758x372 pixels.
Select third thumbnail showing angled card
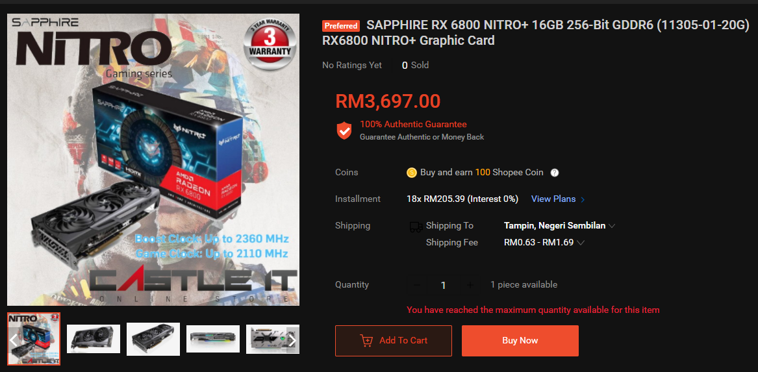click(x=153, y=339)
